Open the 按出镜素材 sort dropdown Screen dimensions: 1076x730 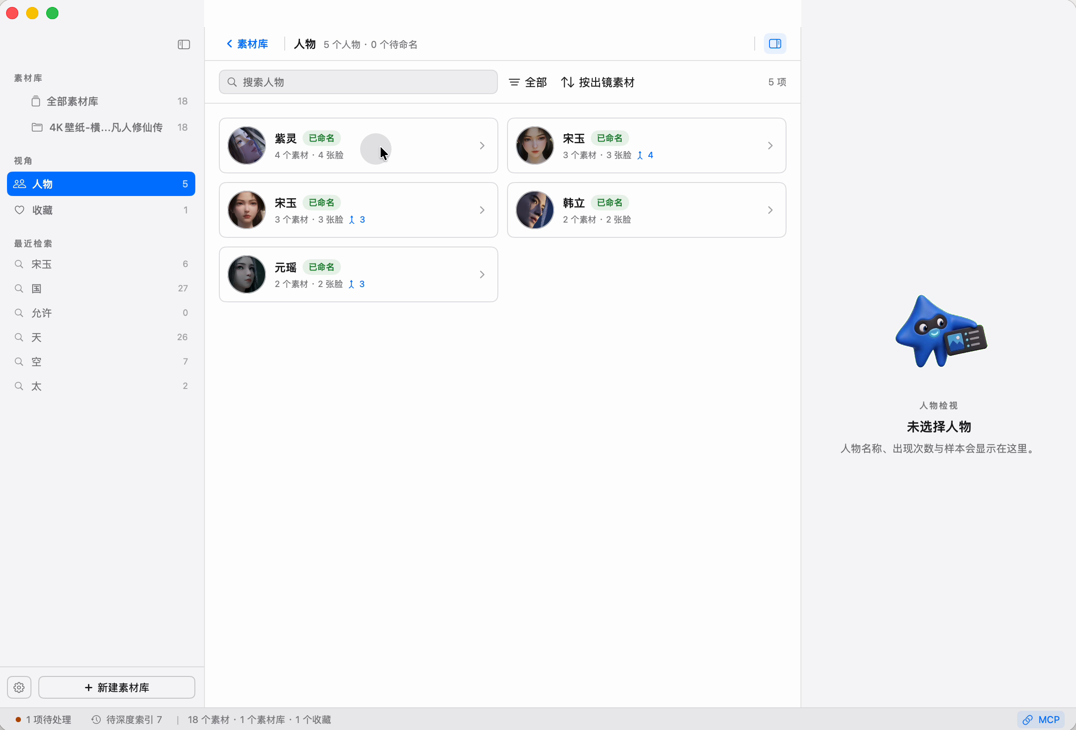tap(598, 82)
